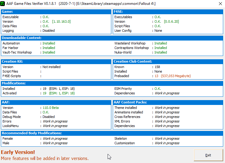Image resolution: width=225 pixels, height=163 pixels.
Task: Click the Contraptions Workshop label
Action: coord(131,48)
